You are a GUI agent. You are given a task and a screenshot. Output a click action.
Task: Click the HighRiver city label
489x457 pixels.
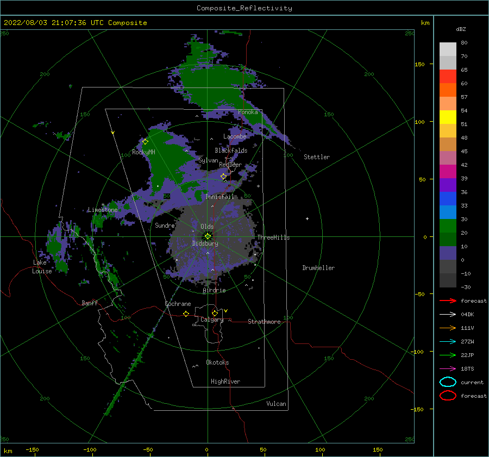(x=225, y=381)
